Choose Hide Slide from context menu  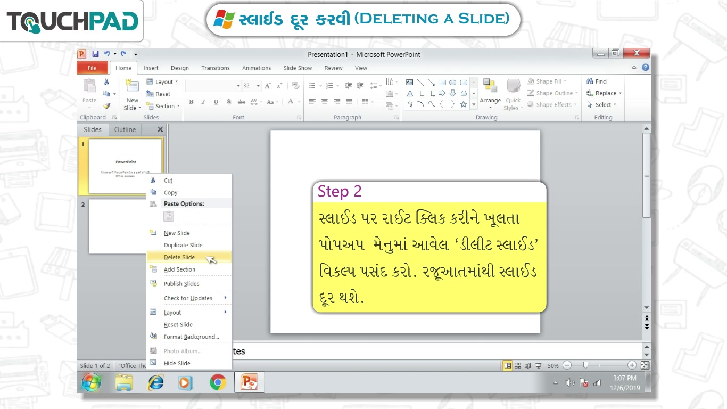tap(189, 363)
